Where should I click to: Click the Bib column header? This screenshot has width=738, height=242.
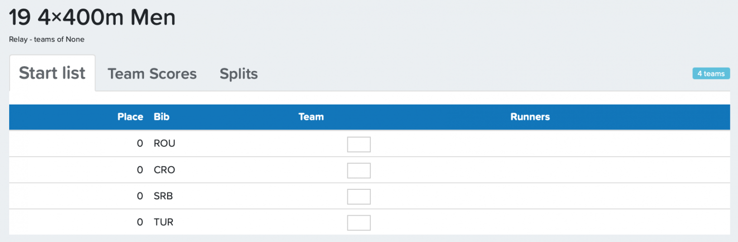pos(161,117)
